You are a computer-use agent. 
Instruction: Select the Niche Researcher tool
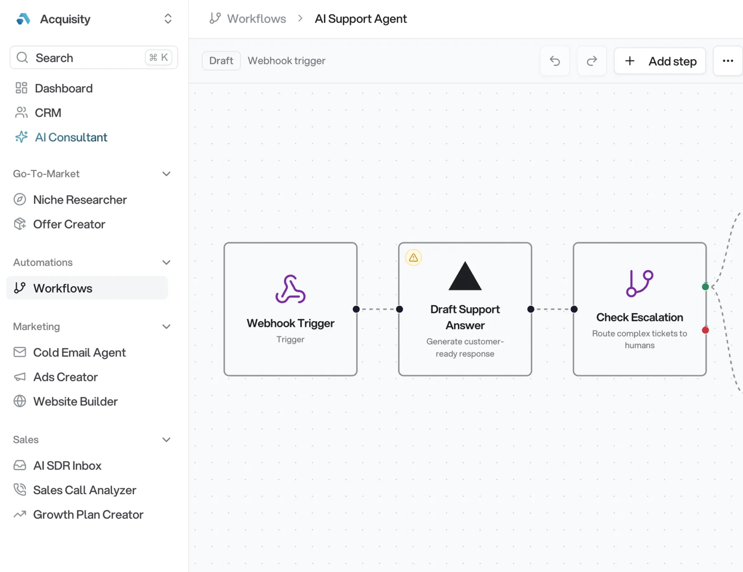pyautogui.click(x=80, y=200)
